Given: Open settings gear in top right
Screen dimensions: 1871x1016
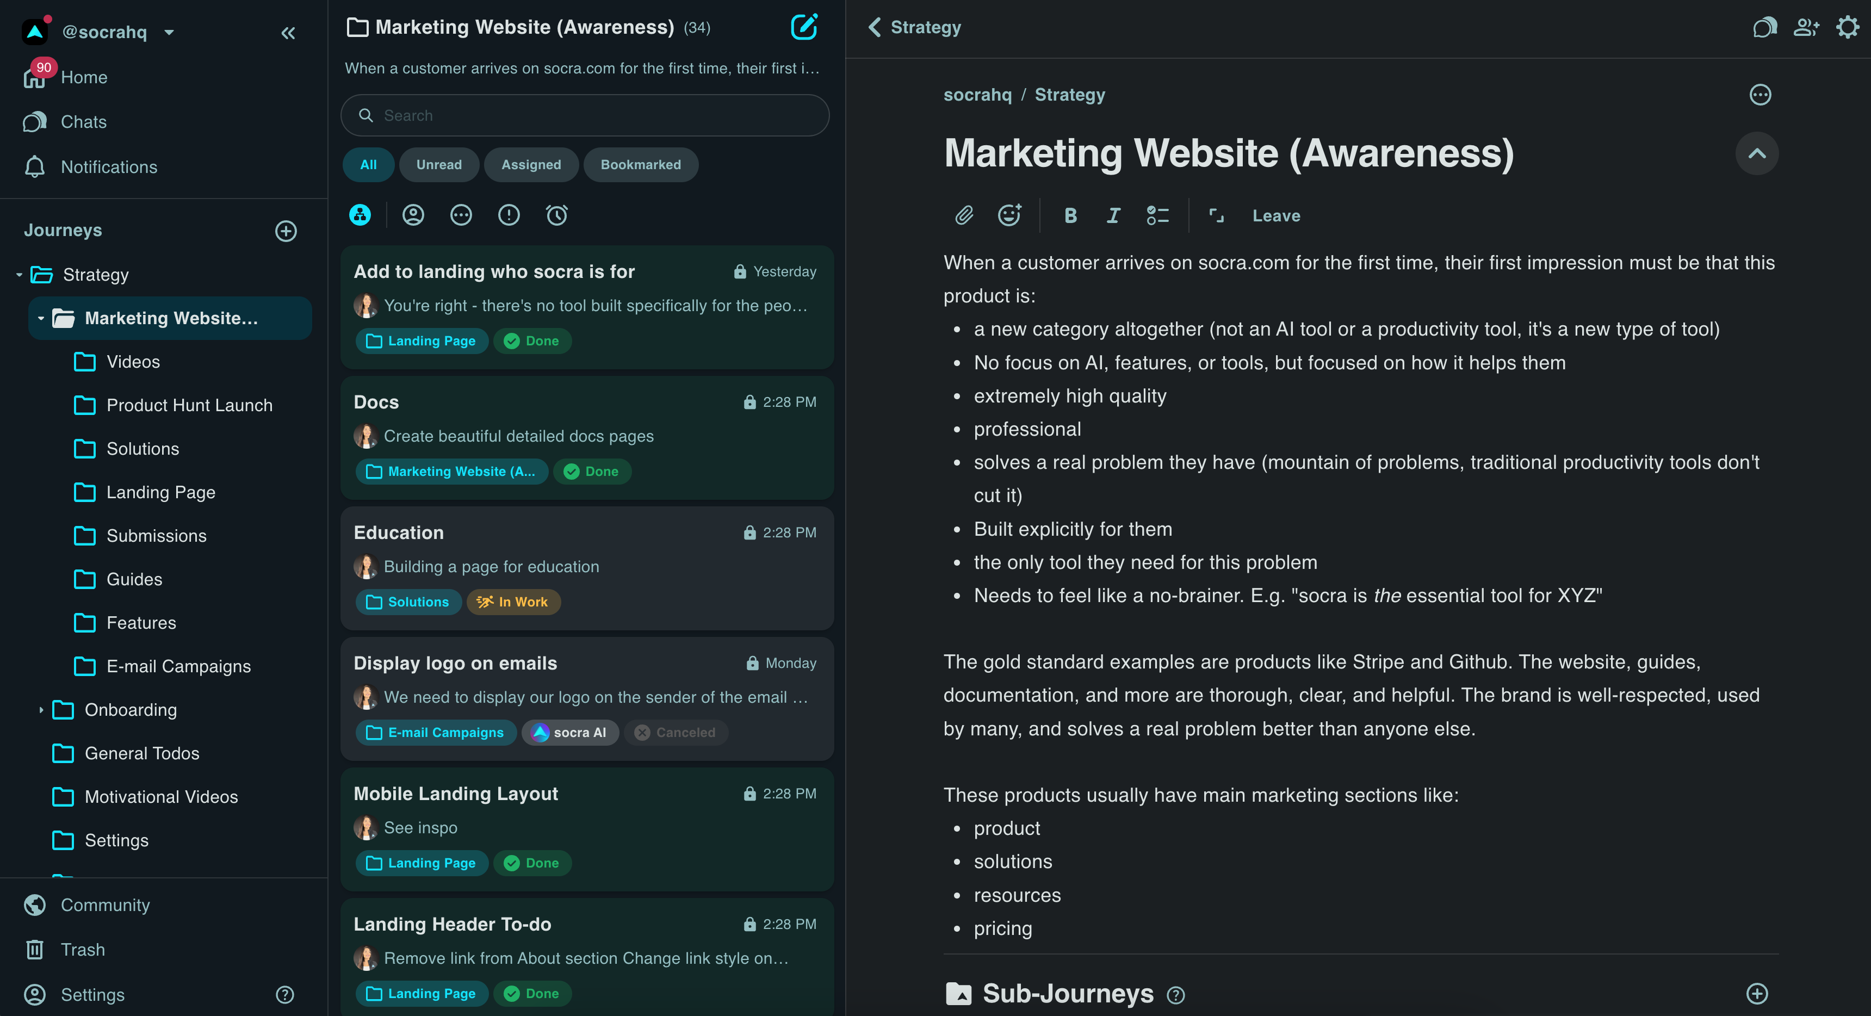Looking at the screenshot, I should [x=1847, y=28].
